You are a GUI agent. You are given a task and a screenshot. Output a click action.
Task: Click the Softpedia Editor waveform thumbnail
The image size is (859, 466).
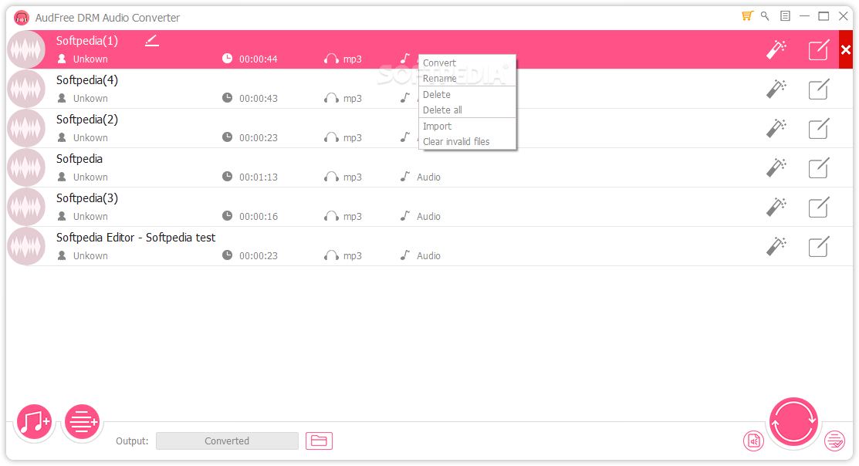tap(26, 247)
